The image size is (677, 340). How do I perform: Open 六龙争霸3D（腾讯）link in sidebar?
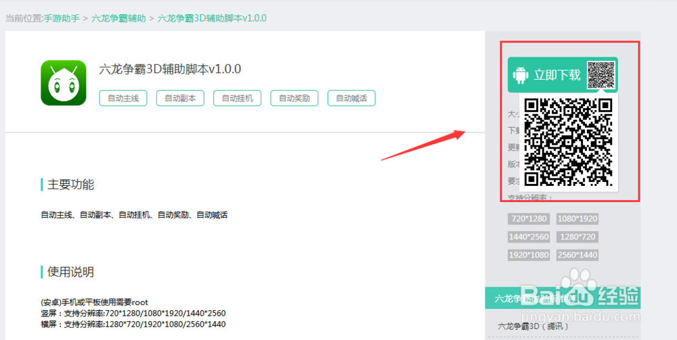tap(533, 326)
